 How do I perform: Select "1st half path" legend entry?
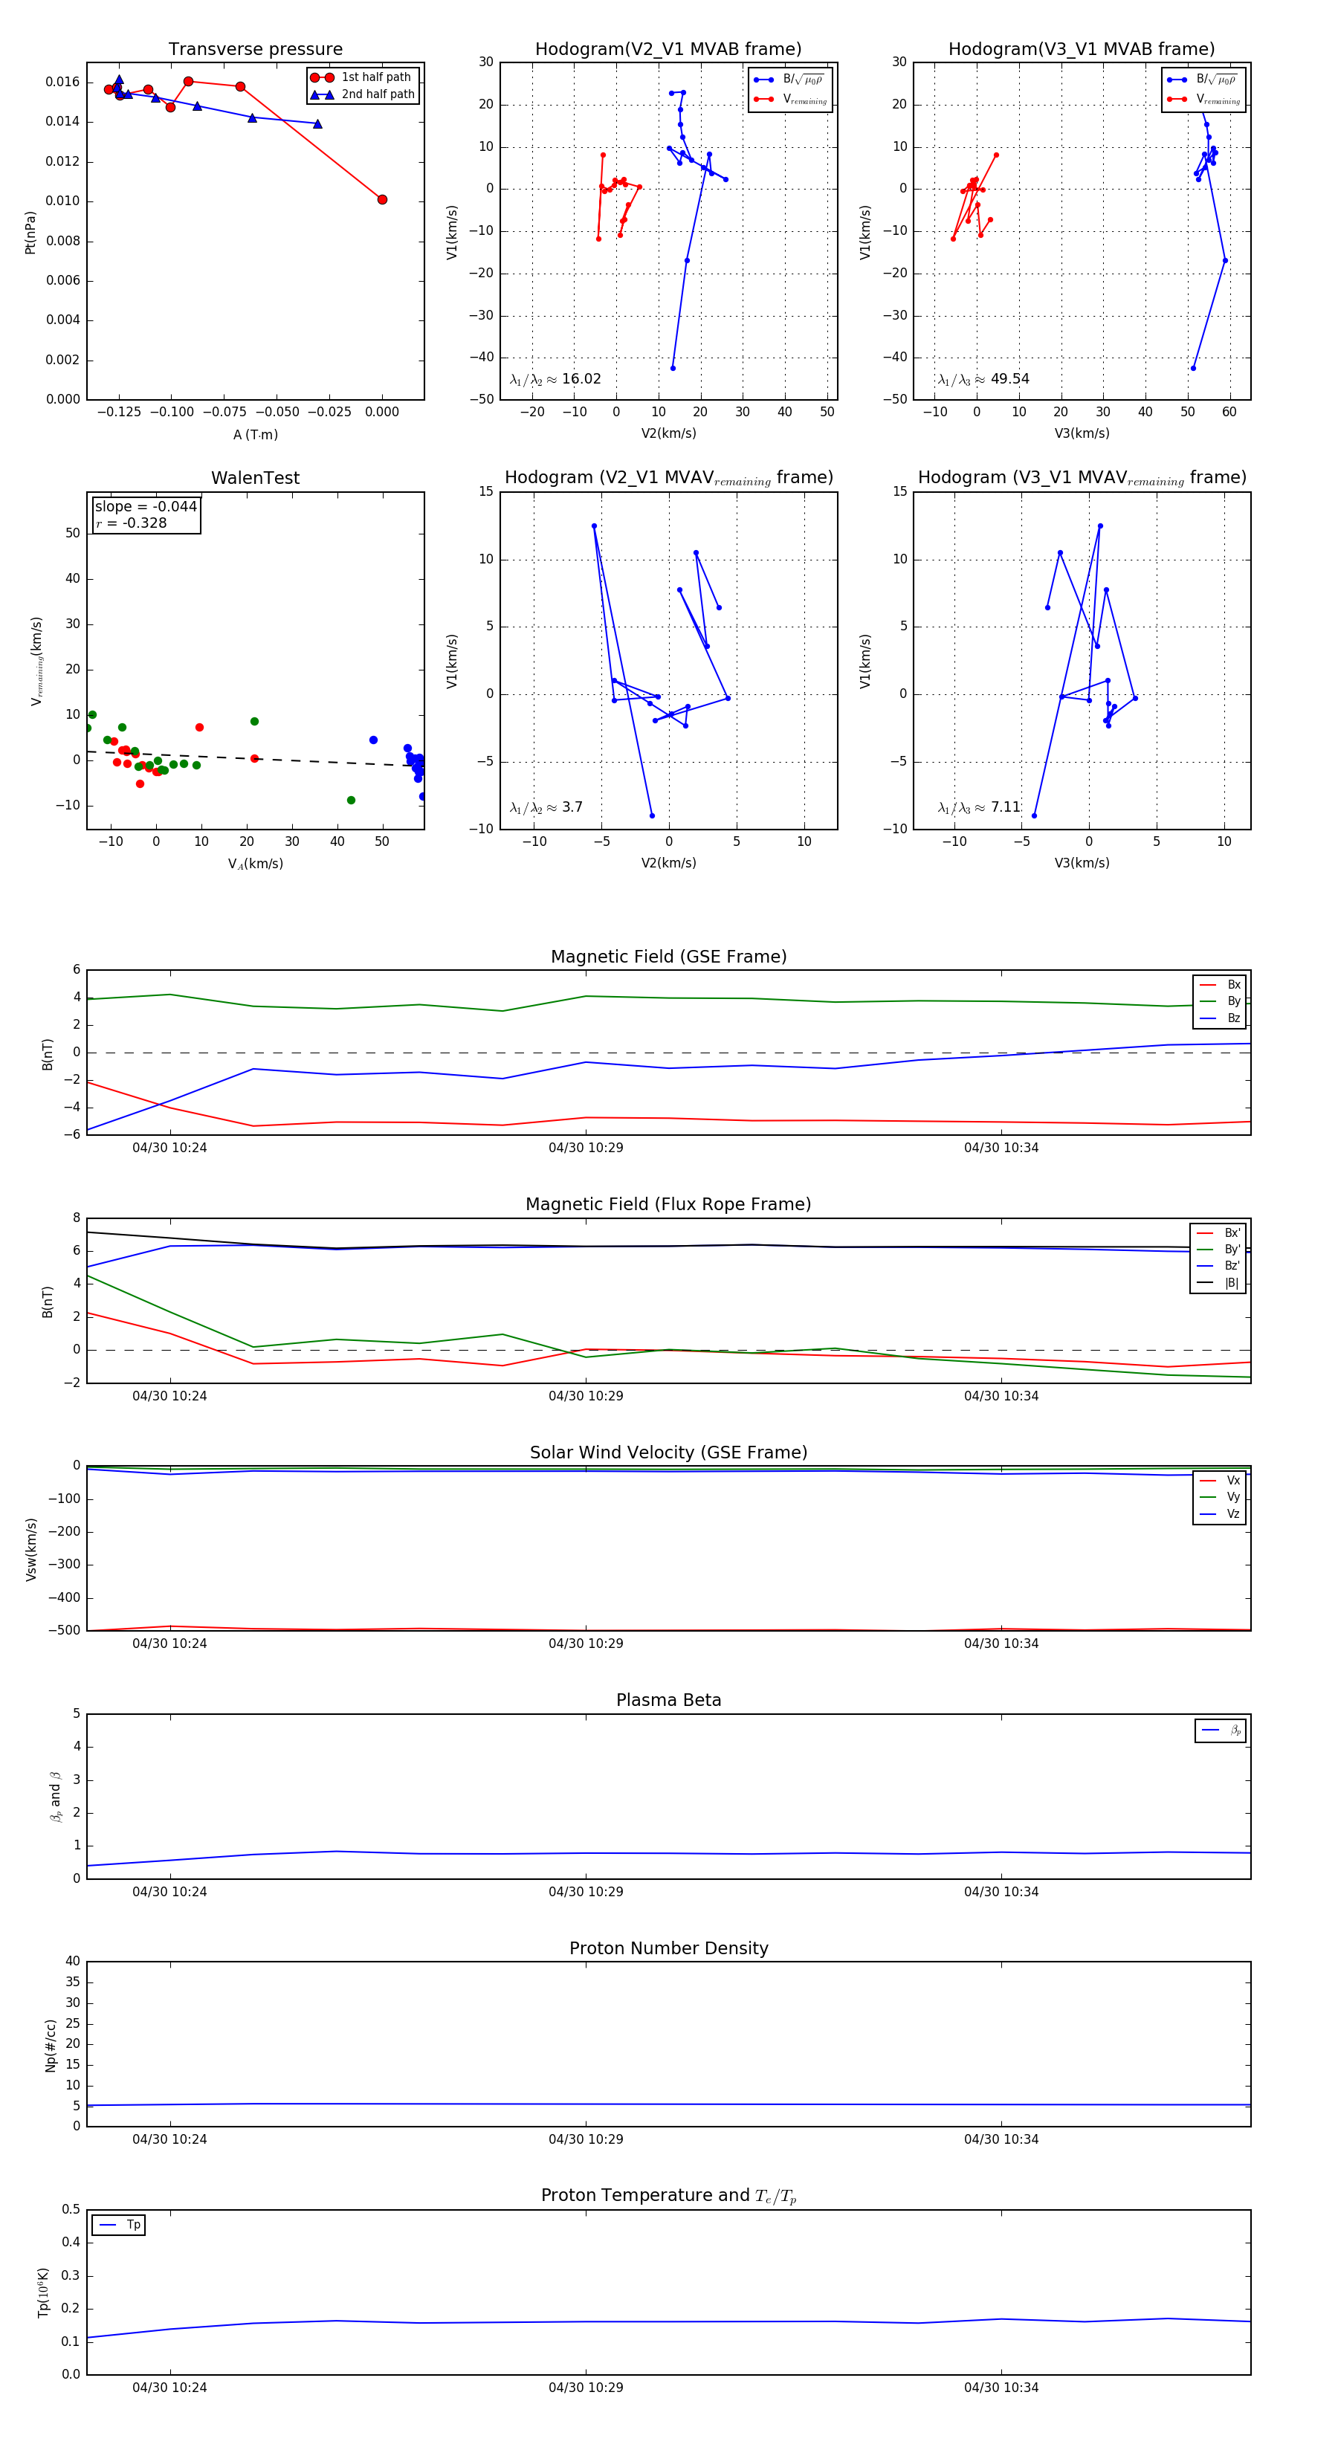[x=363, y=77]
